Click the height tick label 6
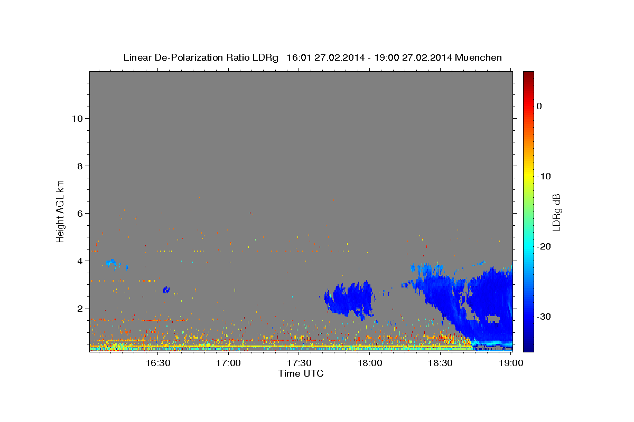Viewport: 634px width, 422px height. click(80, 213)
